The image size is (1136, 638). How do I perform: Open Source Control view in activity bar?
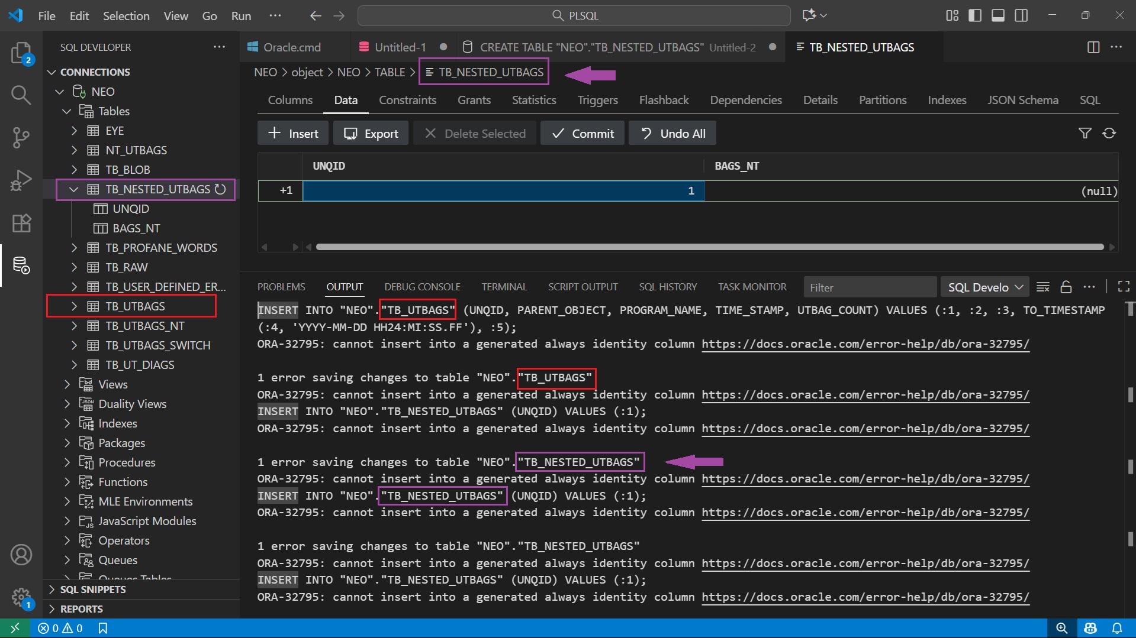point(21,137)
